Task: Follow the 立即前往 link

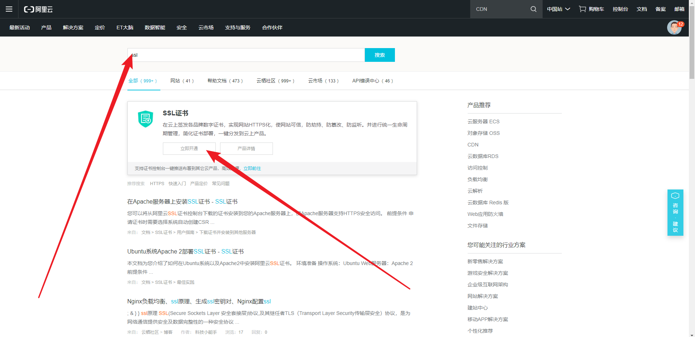Action: pos(252,168)
